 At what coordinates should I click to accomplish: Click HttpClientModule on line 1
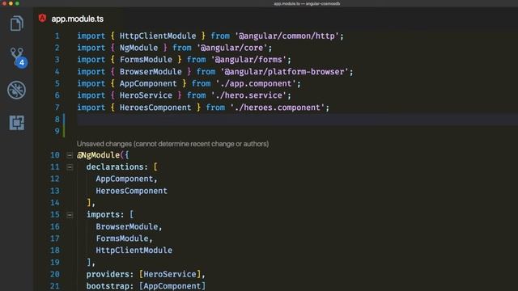point(158,36)
